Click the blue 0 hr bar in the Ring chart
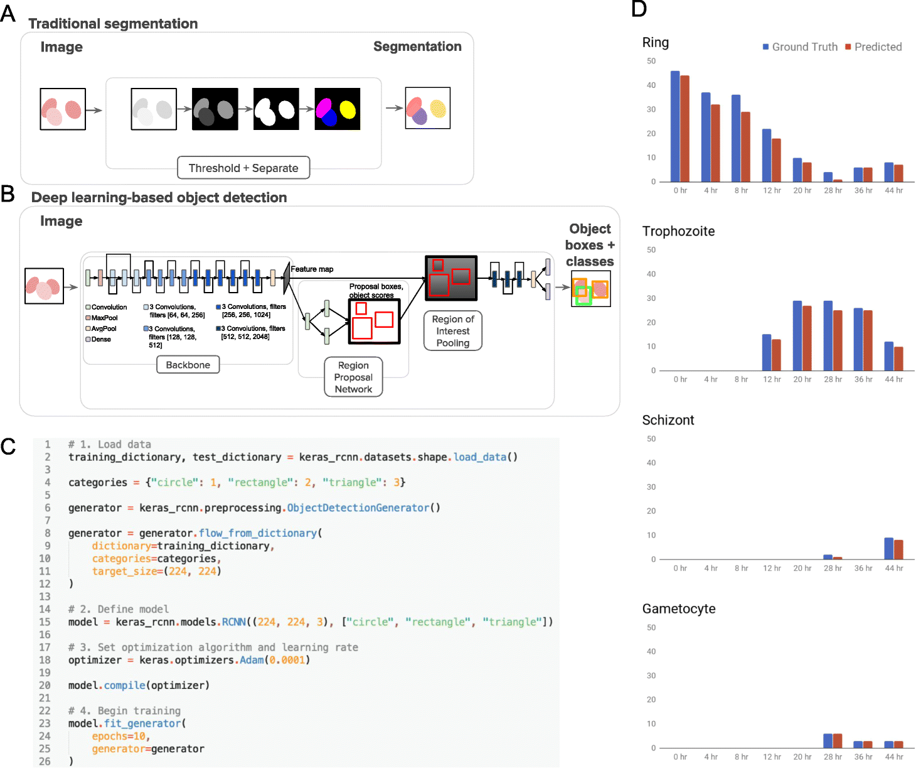 point(675,126)
